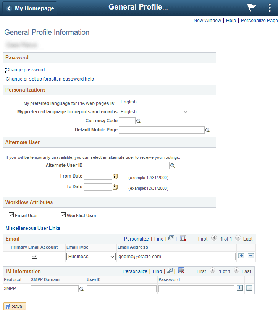Click the Change password link

tap(25, 69)
